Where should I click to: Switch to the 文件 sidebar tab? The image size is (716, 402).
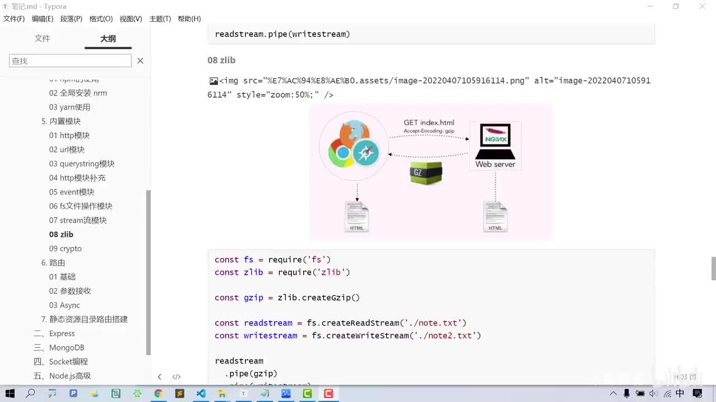pos(42,39)
